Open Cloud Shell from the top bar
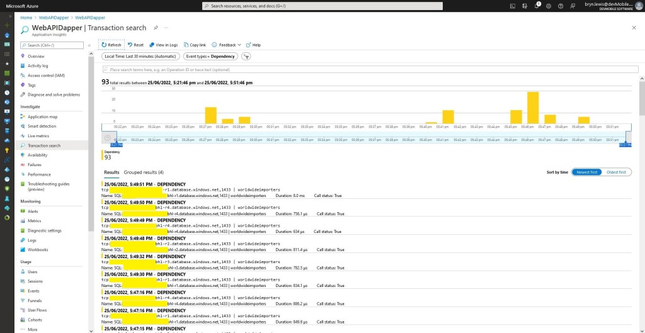Image resolution: width=645 pixels, height=333 pixels. tap(513, 6)
